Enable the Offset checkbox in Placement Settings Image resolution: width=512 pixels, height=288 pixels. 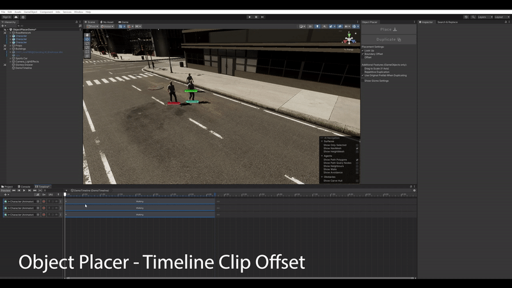coord(362,57)
